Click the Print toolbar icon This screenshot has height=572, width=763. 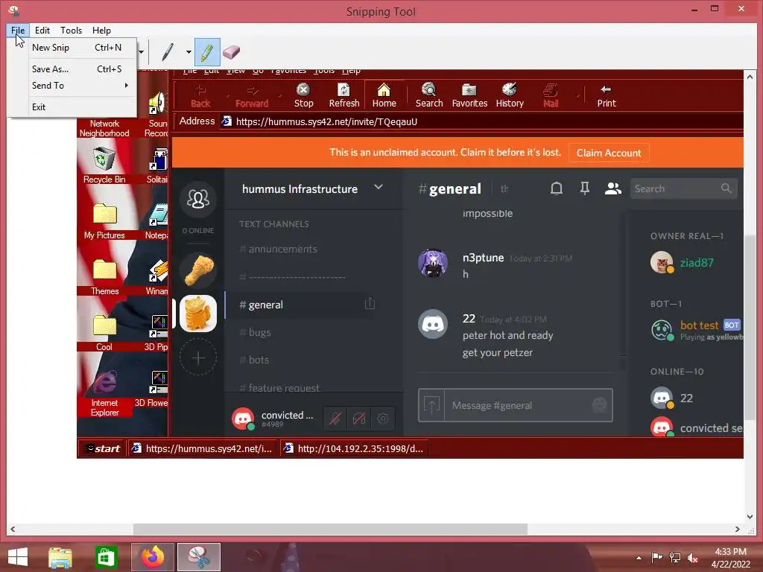607,95
